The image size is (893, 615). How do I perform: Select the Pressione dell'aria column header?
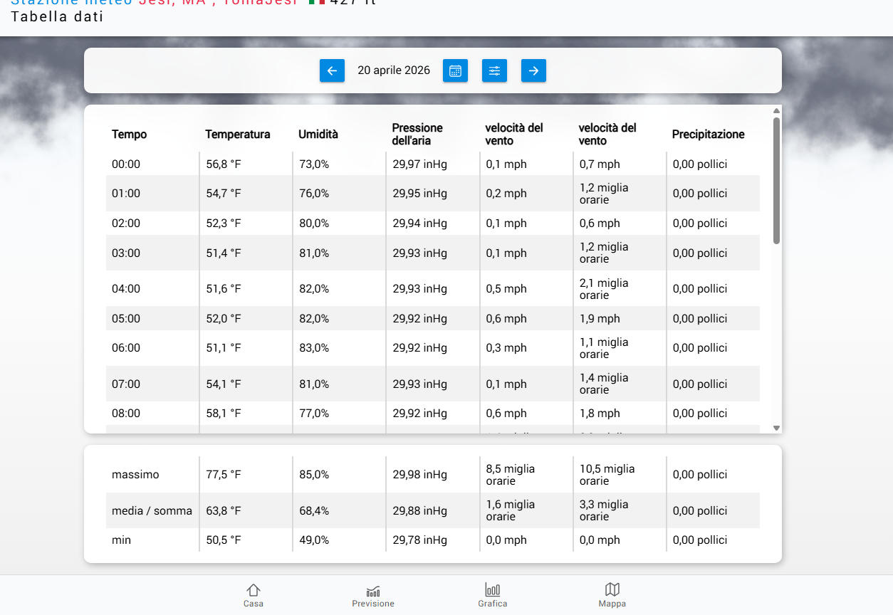pos(417,134)
